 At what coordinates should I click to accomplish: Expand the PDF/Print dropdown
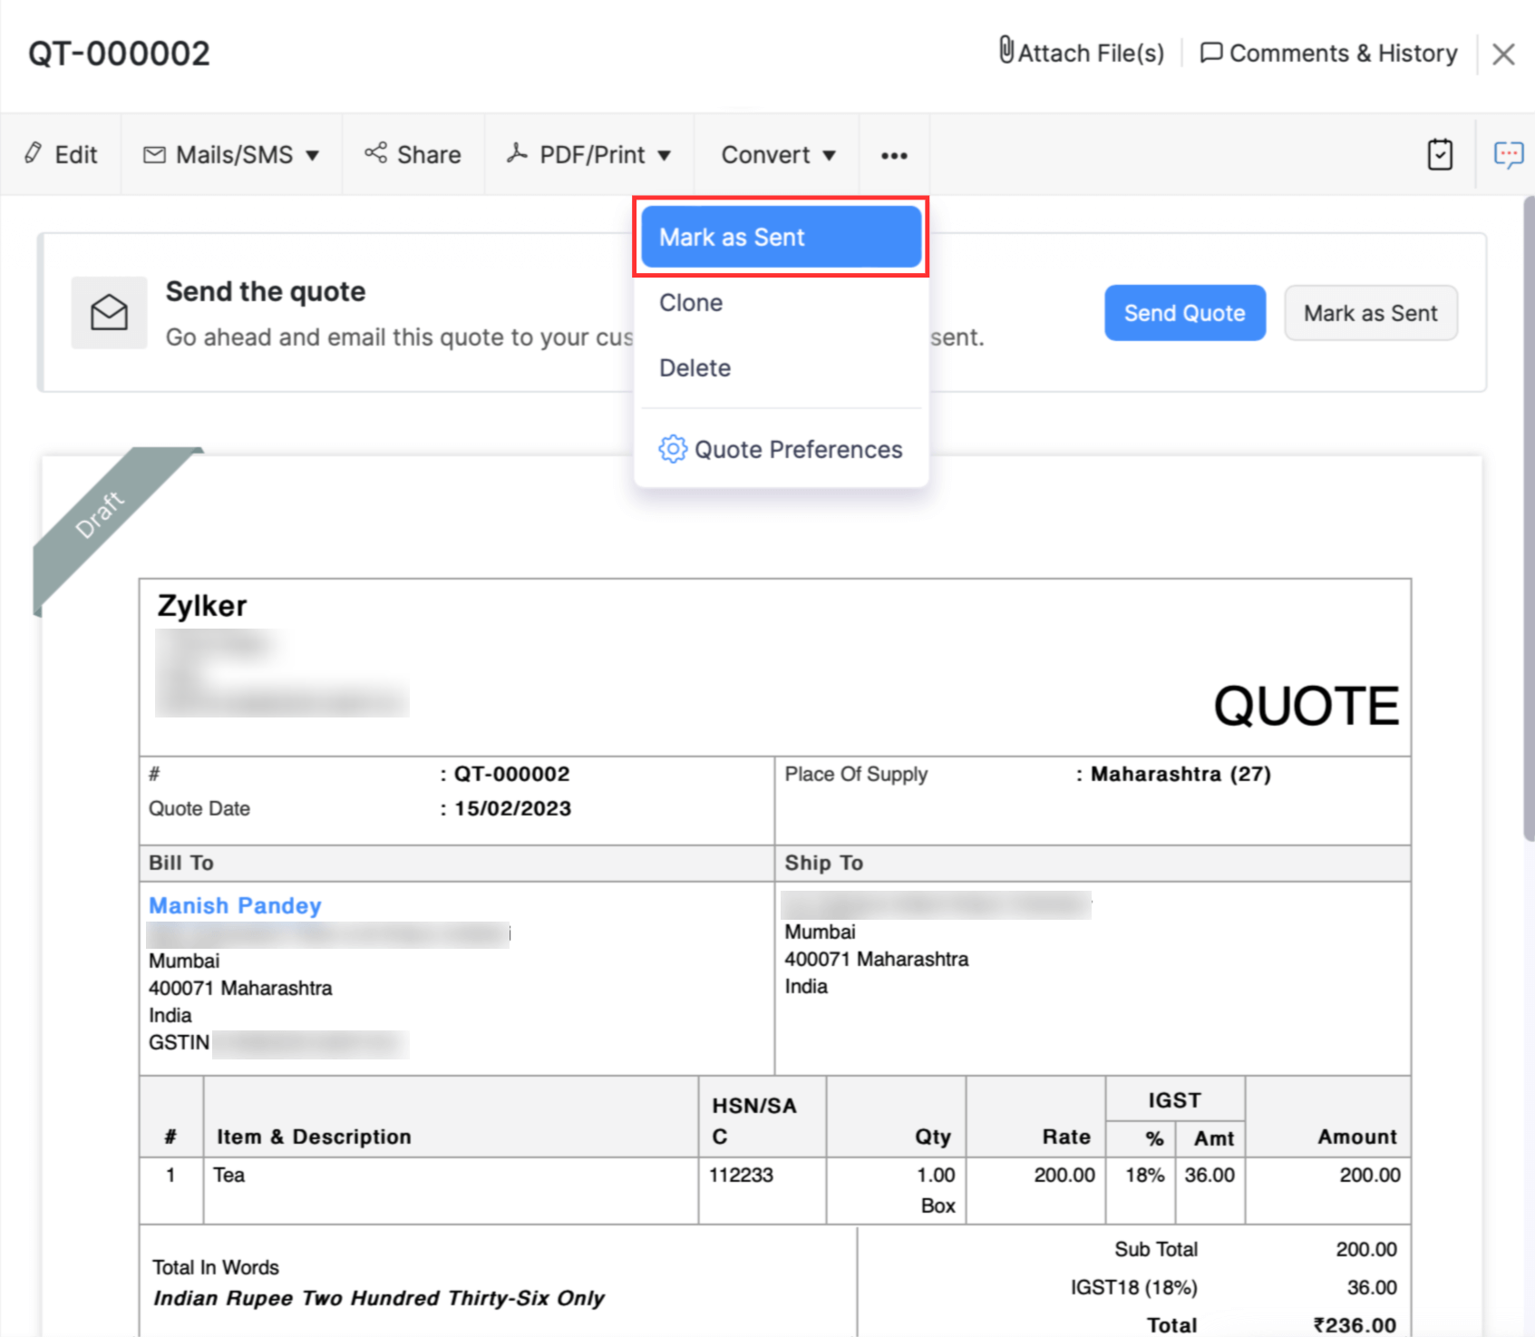tap(589, 155)
